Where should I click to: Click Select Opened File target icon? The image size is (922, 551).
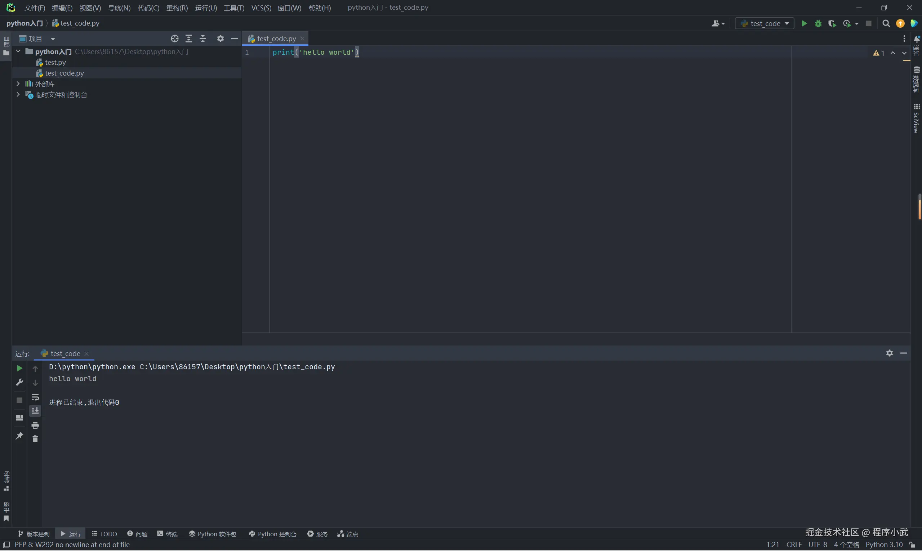[174, 39]
